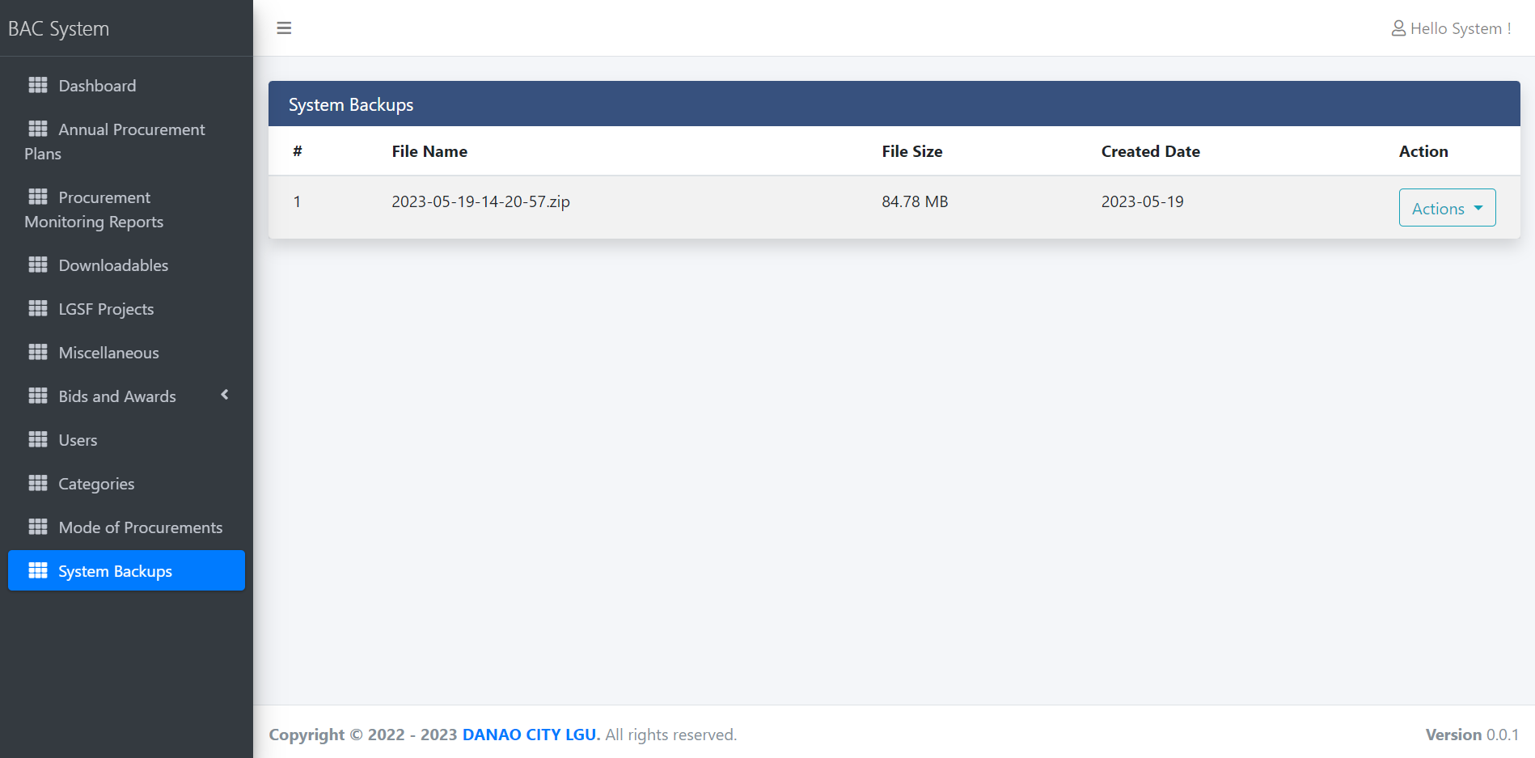Click the Version 0.0.1 footer text
1535x758 pixels.
[x=1472, y=735]
